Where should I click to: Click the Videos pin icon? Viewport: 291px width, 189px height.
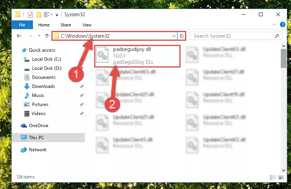tap(81, 114)
